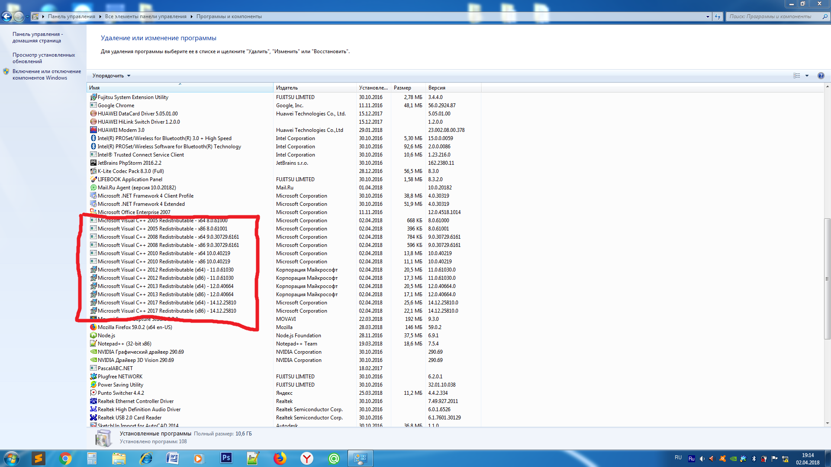Click the vertical scrollbar thumb
Screen dimensions: 831x467
[827, 279]
